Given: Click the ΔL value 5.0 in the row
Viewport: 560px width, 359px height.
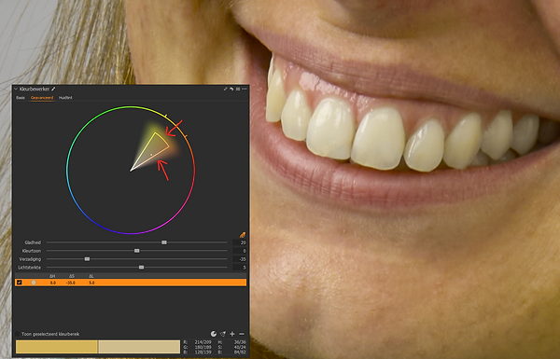Looking at the screenshot, I should [x=91, y=283].
